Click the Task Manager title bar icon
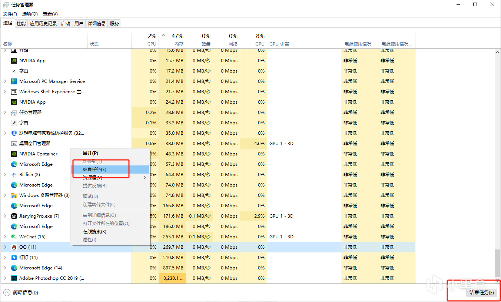 pos(6,5)
